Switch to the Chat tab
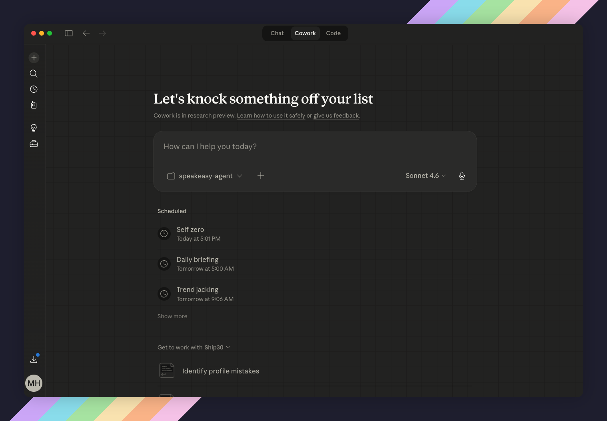 tap(277, 33)
